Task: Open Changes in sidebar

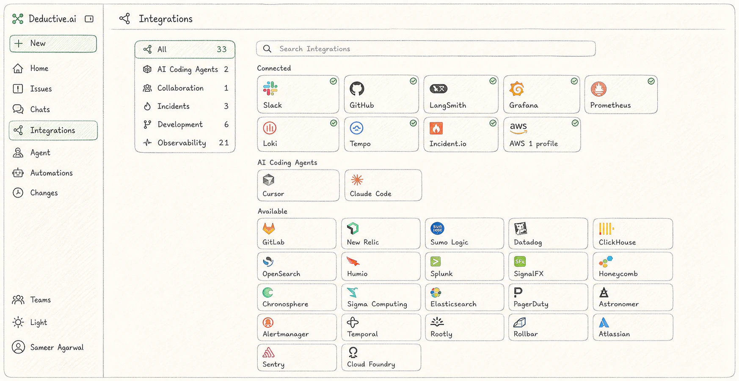Action: point(53,193)
